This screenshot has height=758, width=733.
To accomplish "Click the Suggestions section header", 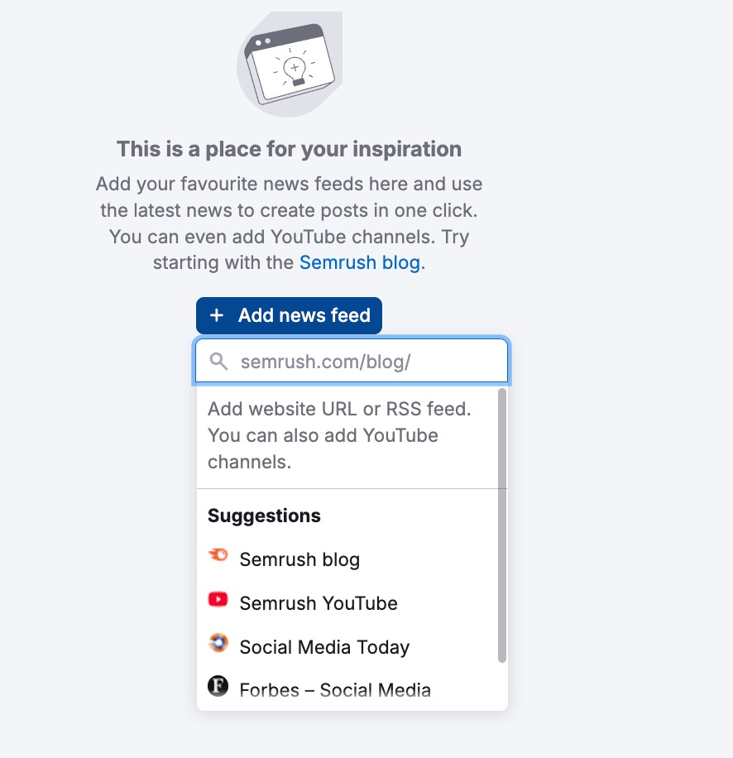I will pyautogui.click(x=264, y=516).
